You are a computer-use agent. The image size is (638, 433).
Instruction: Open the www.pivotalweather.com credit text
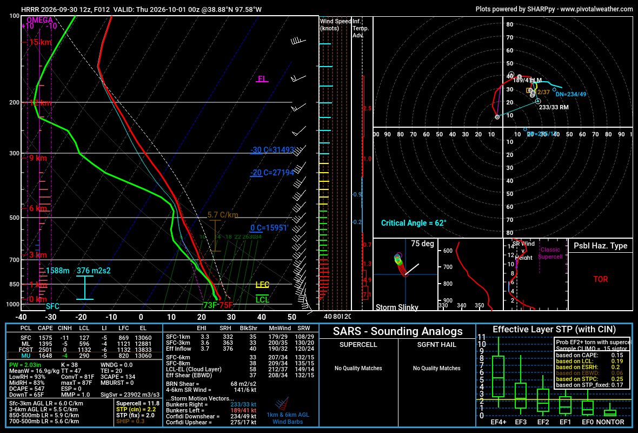pos(596,9)
